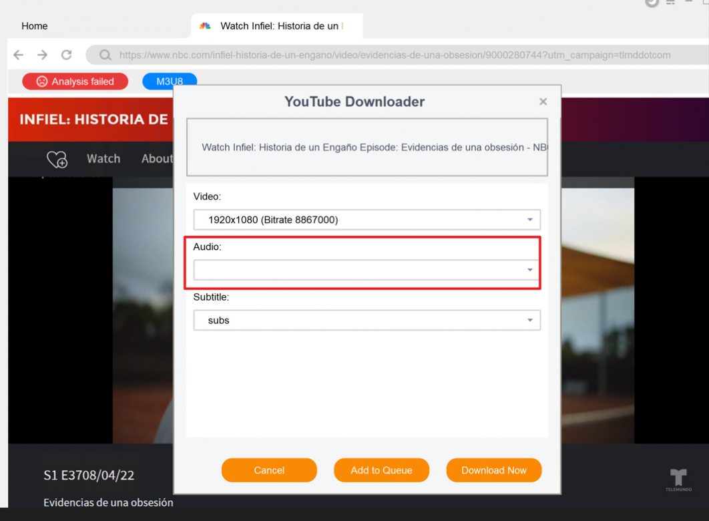
Task: Click the URL address field
Action: pos(394,55)
